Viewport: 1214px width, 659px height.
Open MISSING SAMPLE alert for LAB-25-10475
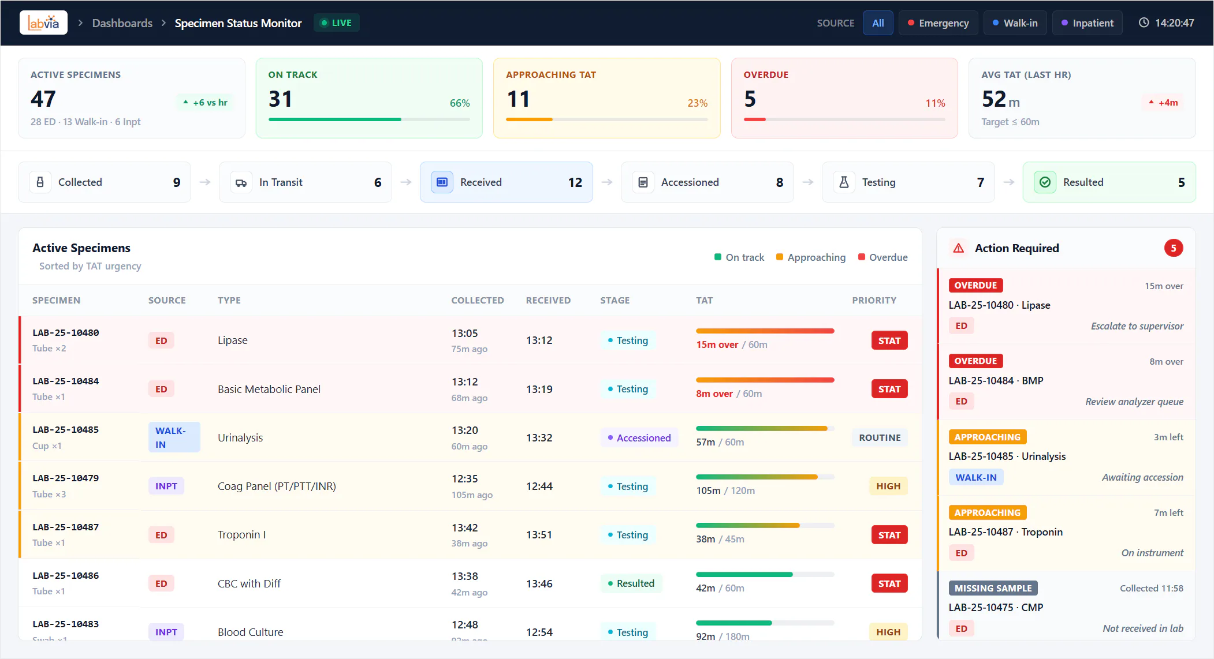[x=1066, y=606]
